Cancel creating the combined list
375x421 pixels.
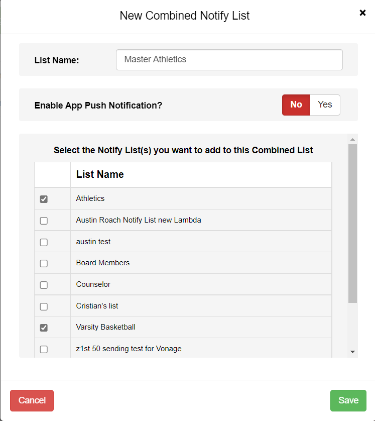32,400
